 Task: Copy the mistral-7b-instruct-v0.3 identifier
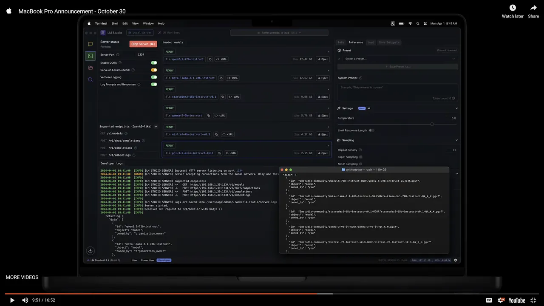tap(216, 134)
